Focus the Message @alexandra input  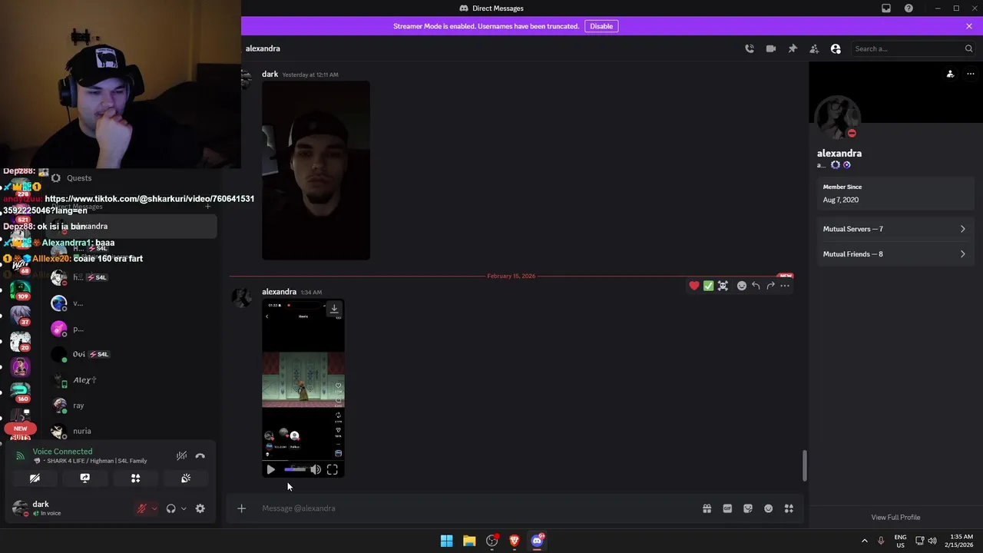coord(476,508)
